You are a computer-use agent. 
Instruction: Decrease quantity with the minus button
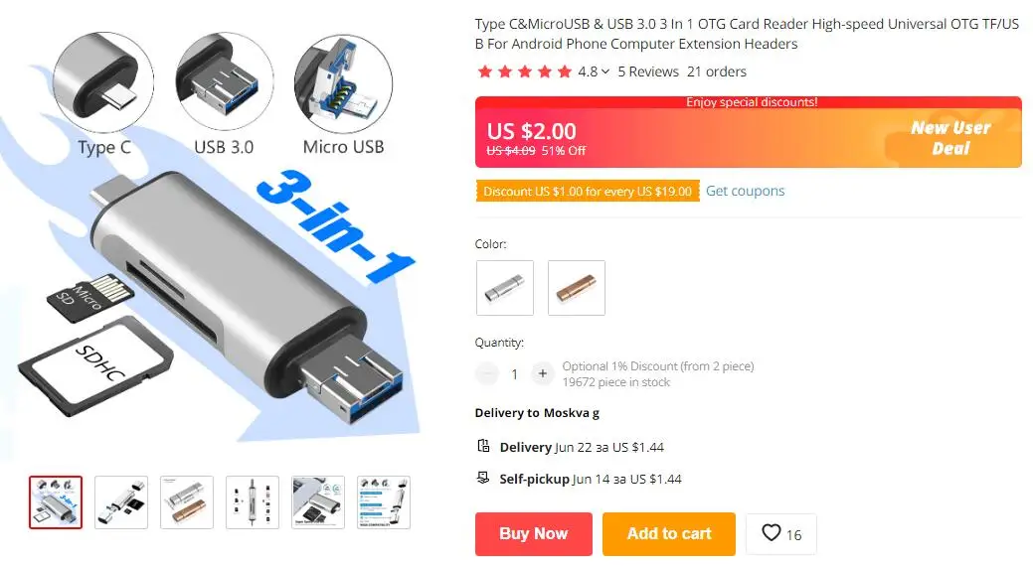click(487, 373)
